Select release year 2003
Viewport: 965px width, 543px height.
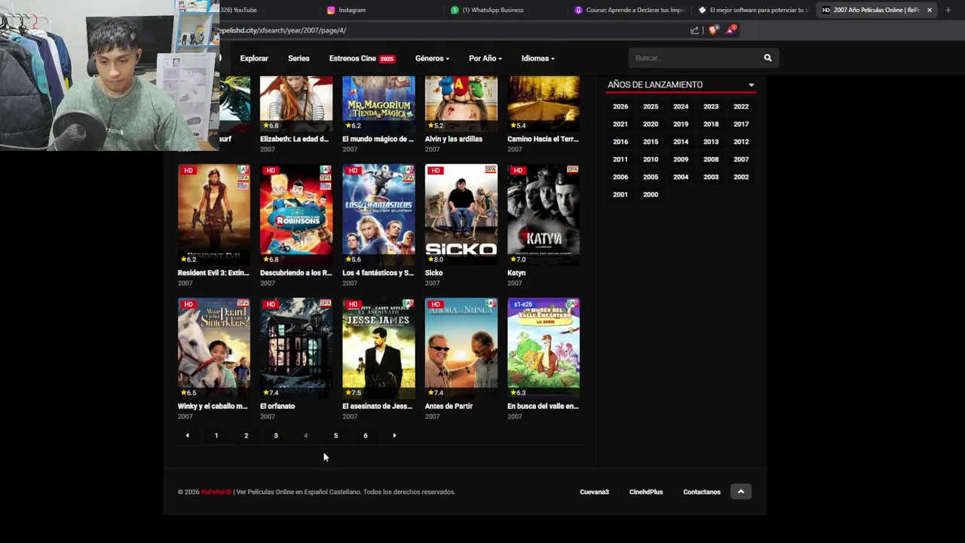pos(711,177)
